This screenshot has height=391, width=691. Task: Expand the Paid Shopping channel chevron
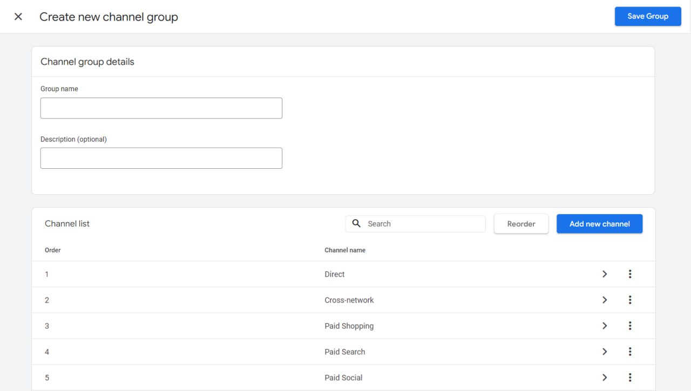605,326
